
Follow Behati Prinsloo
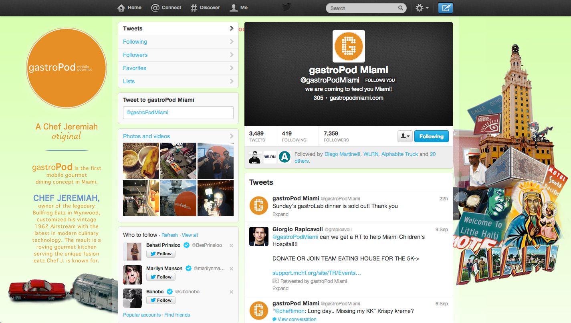(161, 254)
